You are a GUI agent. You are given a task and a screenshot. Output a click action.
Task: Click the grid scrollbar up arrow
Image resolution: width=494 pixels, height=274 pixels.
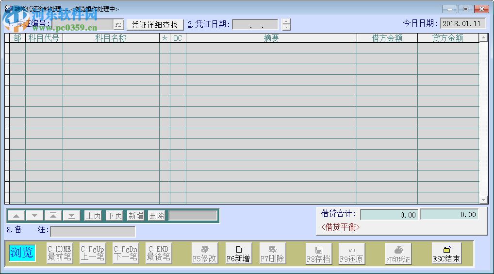(483, 38)
